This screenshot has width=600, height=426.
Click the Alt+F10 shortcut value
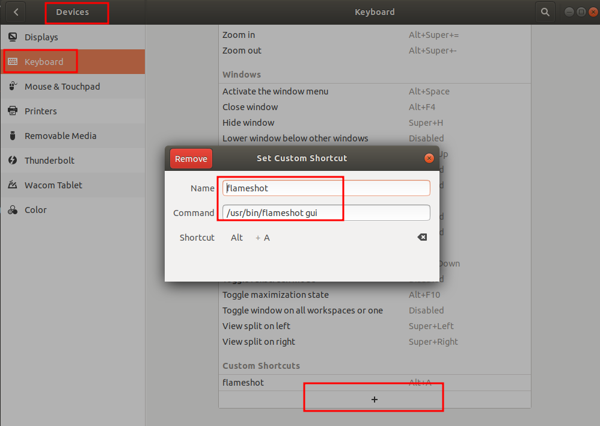point(424,295)
